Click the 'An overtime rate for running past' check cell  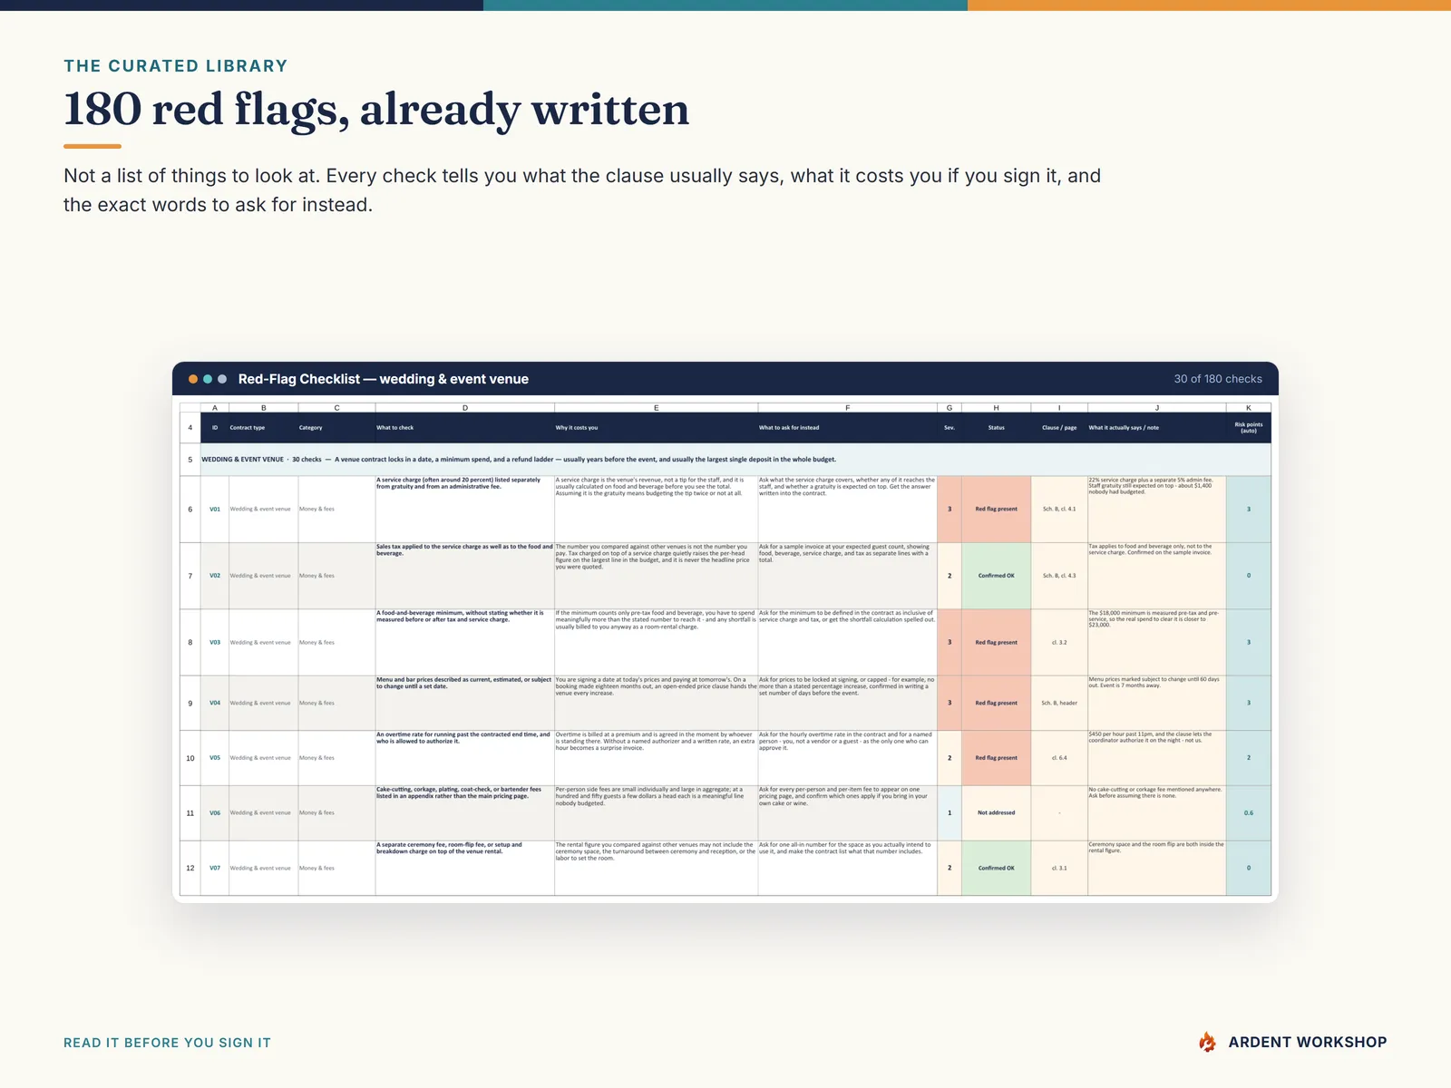465,758
